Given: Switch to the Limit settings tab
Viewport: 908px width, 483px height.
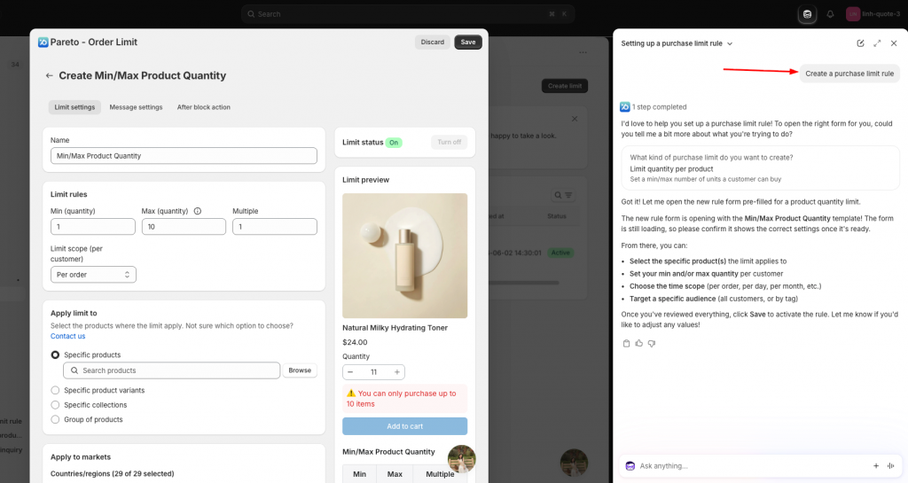Looking at the screenshot, I should tap(74, 107).
